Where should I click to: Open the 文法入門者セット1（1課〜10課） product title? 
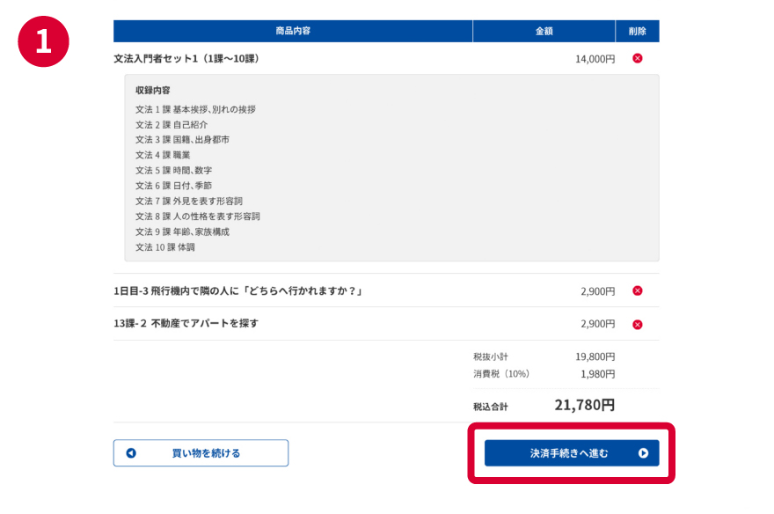[x=186, y=59]
